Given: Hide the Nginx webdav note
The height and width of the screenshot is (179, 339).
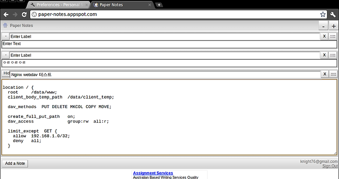Looking at the screenshot, I should click(6, 73).
